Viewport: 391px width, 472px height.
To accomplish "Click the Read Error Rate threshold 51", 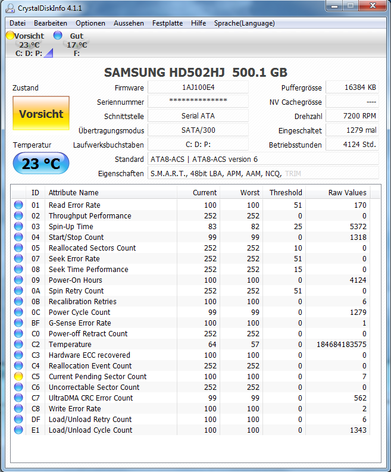I will click(298, 205).
